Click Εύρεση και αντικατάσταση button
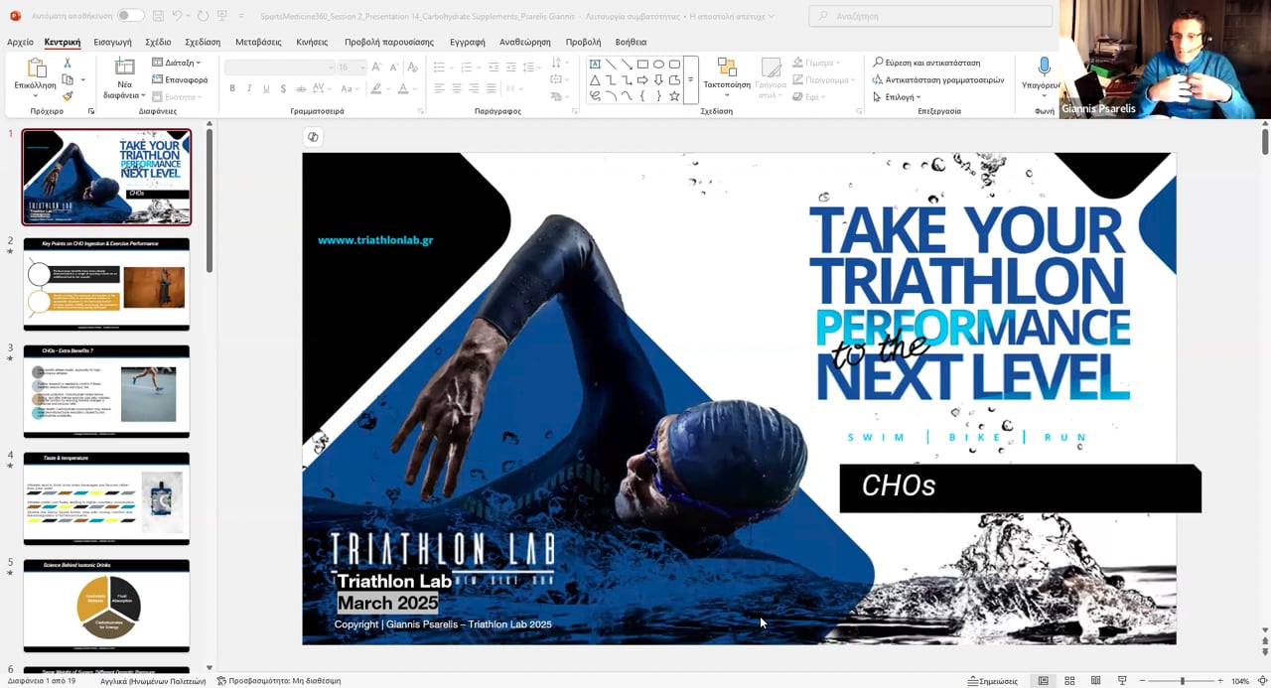This screenshot has width=1271, height=688. click(926, 63)
